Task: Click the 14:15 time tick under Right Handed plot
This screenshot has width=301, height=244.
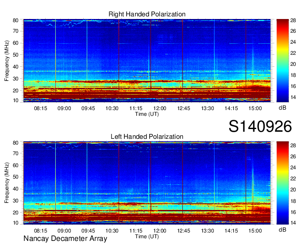Action: click(x=232, y=108)
